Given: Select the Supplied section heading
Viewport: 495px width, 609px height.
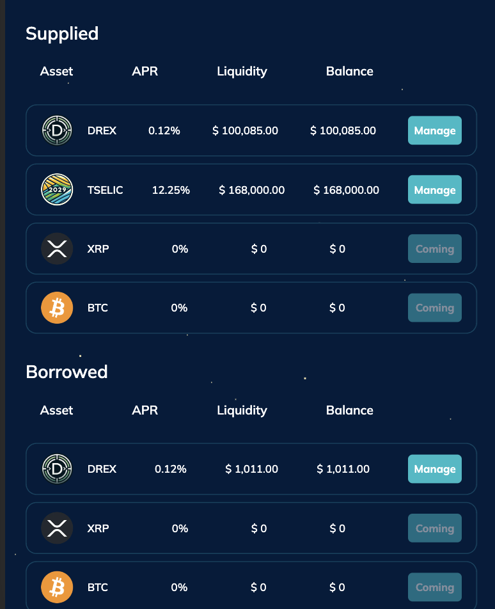Looking at the screenshot, I should [62, 34].
